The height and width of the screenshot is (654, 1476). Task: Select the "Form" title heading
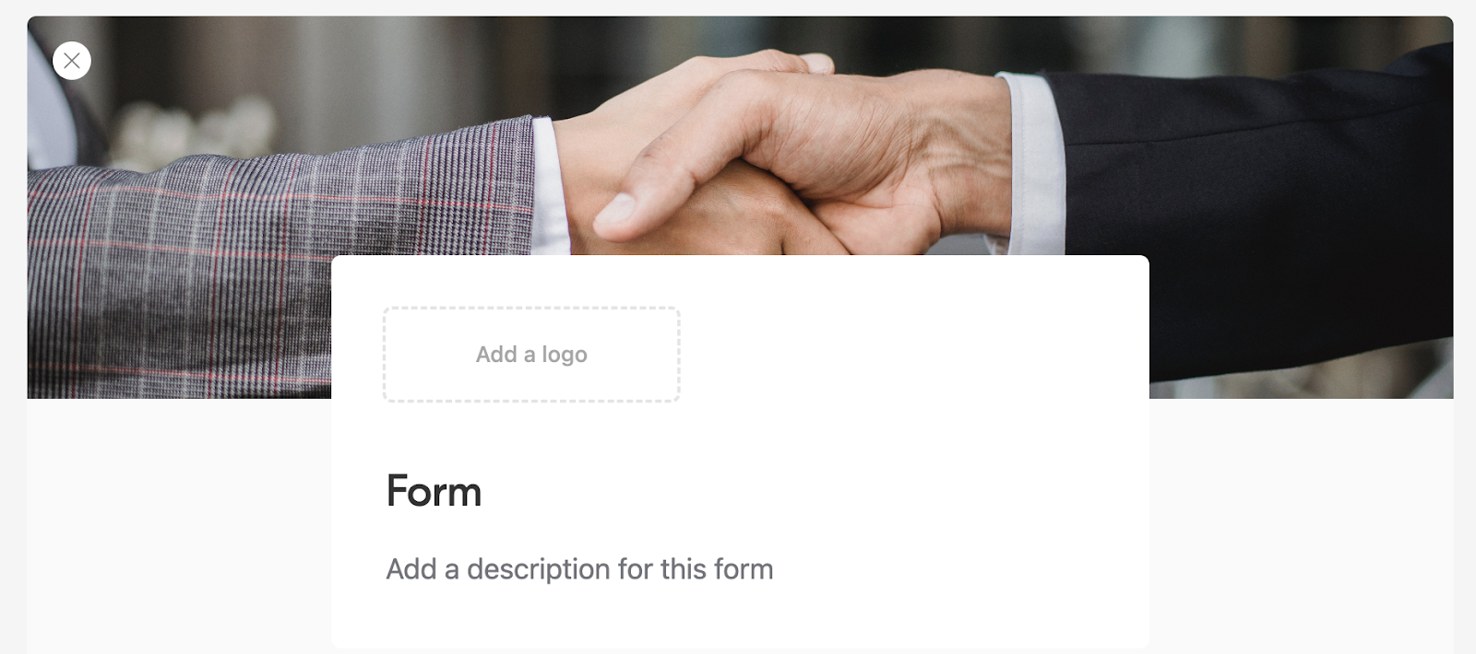point(434,491)
